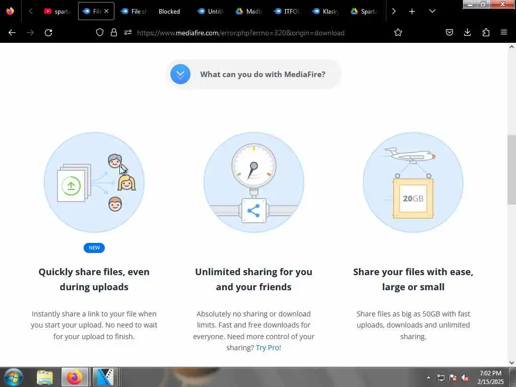Switch to the ITFOC tab
This screenshot has width=516, height=387.
287,11
